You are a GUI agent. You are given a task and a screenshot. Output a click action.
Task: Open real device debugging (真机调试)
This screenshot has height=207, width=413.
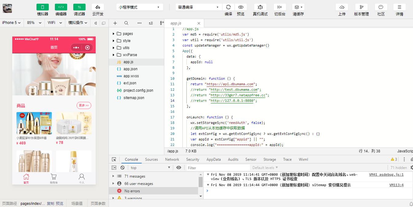(260, 7)
